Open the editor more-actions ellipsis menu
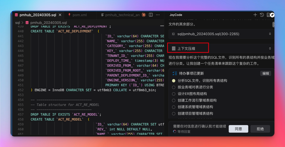Viewport: 285px width, 147px height. (x=158, y=15)
